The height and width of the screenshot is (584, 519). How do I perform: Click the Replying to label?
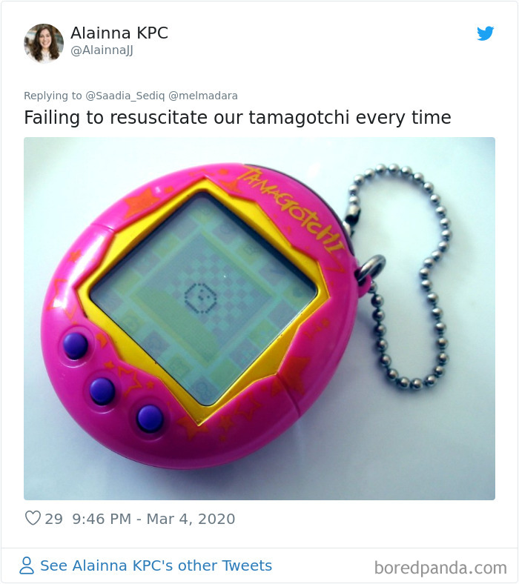click(53, 96)
